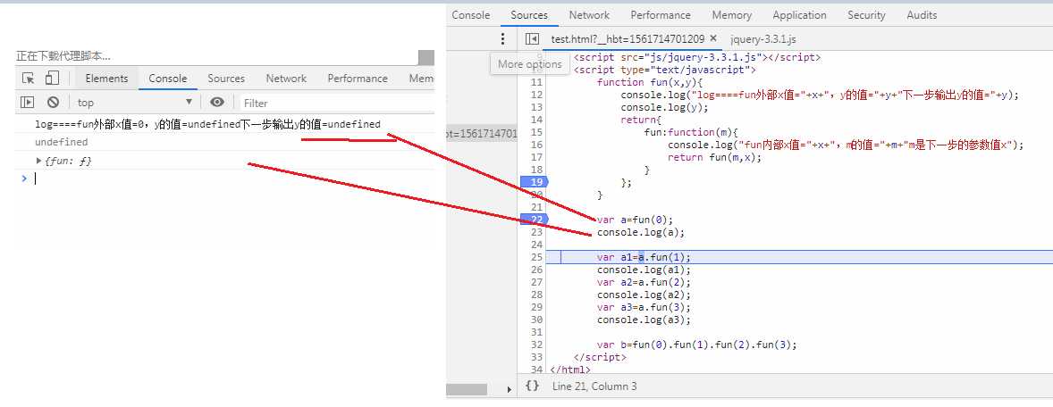Click the code line 'function fun(x,y){'
The width and height of the screenshot is (1053, 407).
point(649,82)
